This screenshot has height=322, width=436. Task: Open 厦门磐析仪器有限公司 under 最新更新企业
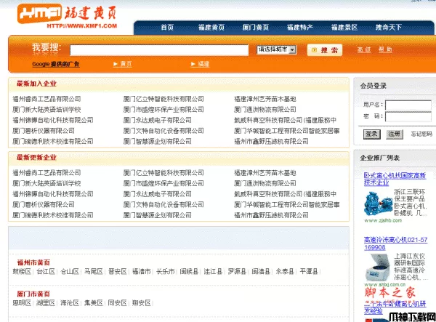pyautogui.click(x=44, y=205)
